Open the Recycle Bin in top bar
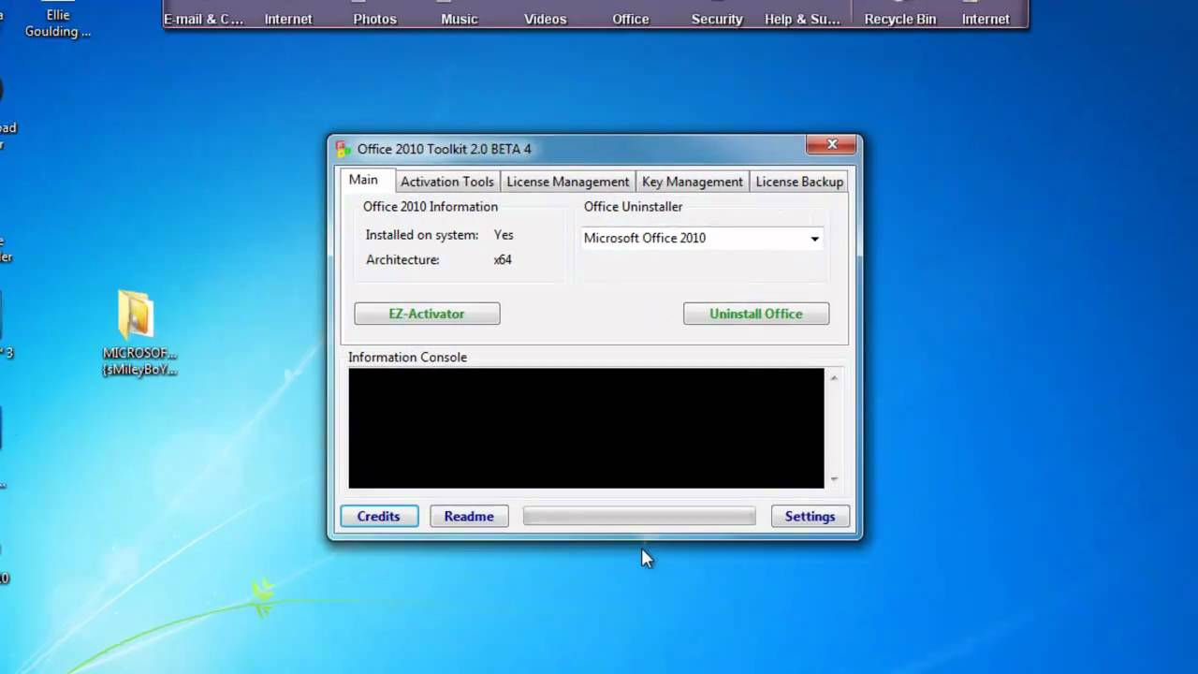The height and width of the screenshot is (674, 1198). [x=899, y=19]
